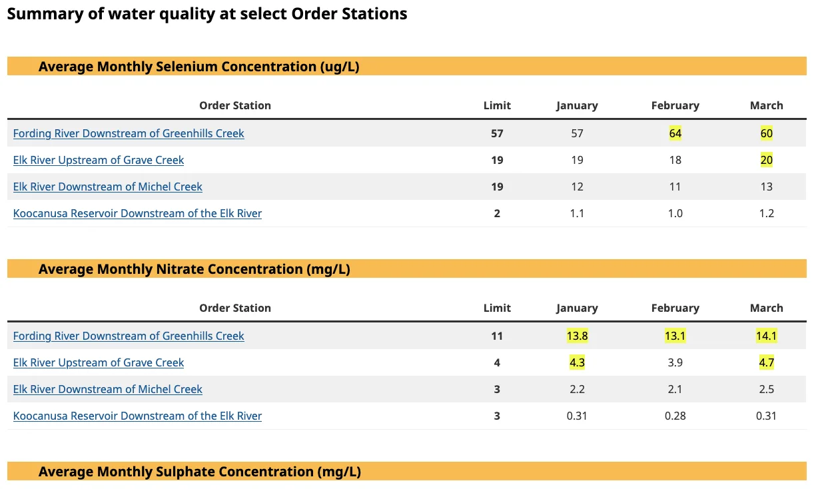
Task: Click the Summary of water quality heading
Action: click(x=207, y=14)
